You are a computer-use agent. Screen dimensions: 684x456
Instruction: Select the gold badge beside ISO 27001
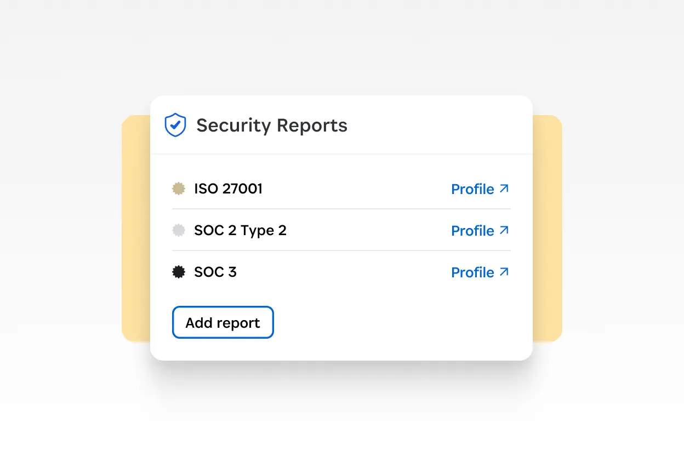point(179,189)
